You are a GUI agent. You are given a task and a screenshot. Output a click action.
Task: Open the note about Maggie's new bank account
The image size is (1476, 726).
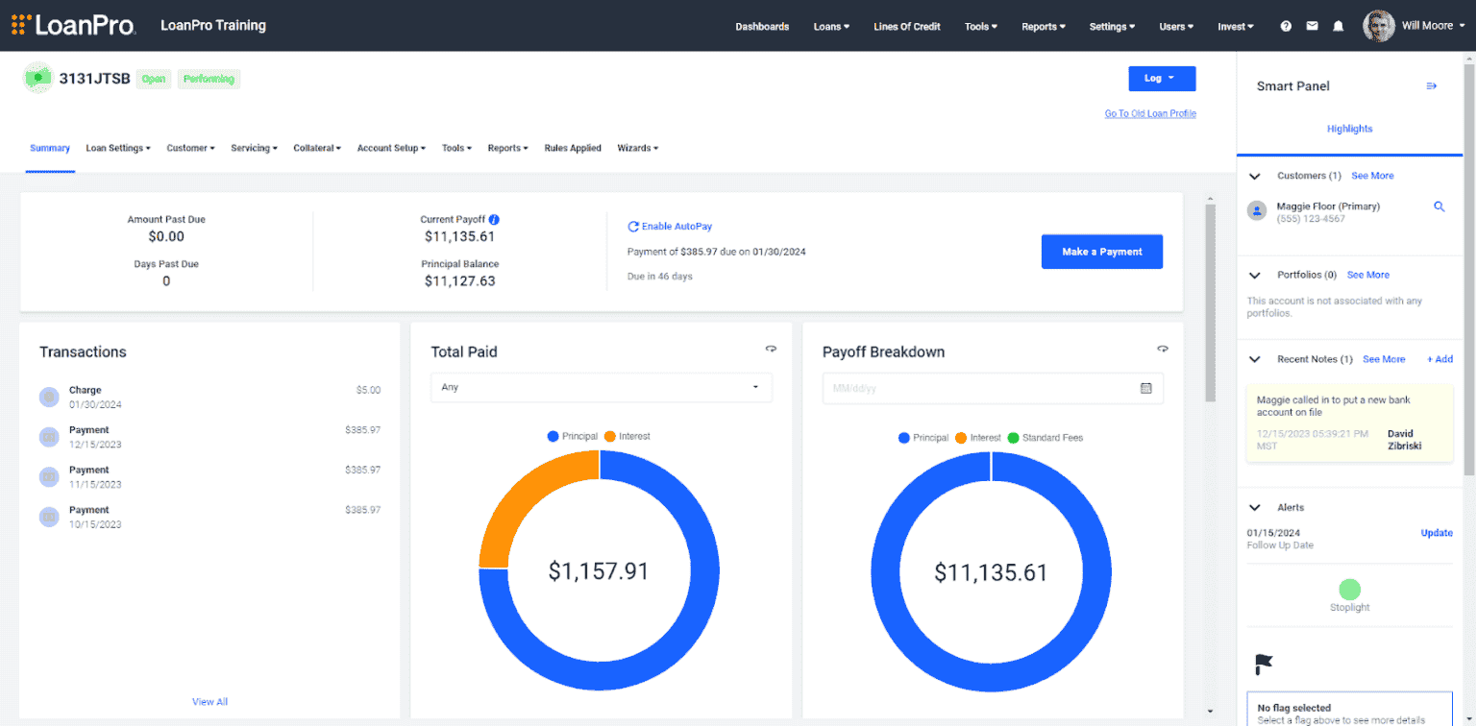point(1349,423)
